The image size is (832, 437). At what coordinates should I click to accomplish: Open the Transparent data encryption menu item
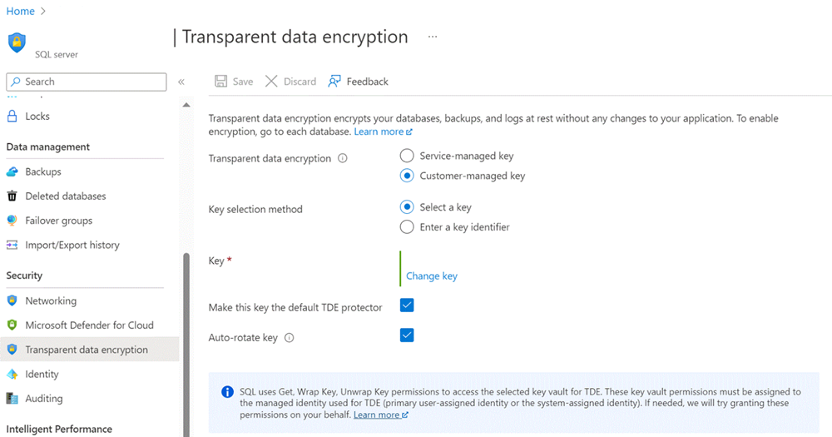[87, 350]
